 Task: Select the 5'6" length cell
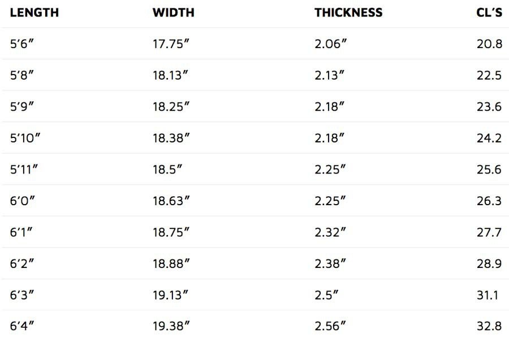pos(21,44)
